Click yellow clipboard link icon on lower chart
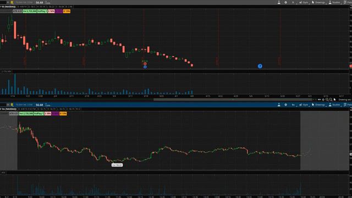The image size is (352, 198). coord(12,105)
